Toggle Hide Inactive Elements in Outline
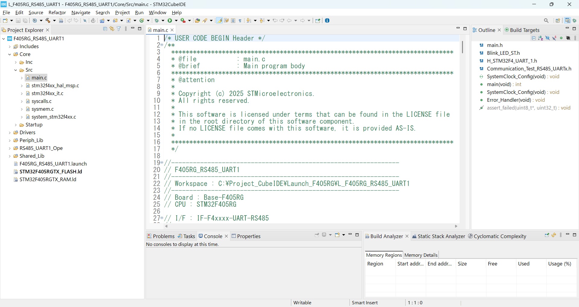This screenshot has height=307, width=579. pyautogui.click(x=568, y=38)
